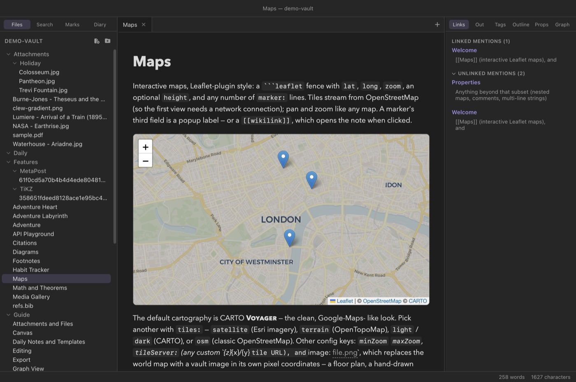576x382 pixels.
Task: Collapse the MetaPost folder
Action: coord(15,171)
